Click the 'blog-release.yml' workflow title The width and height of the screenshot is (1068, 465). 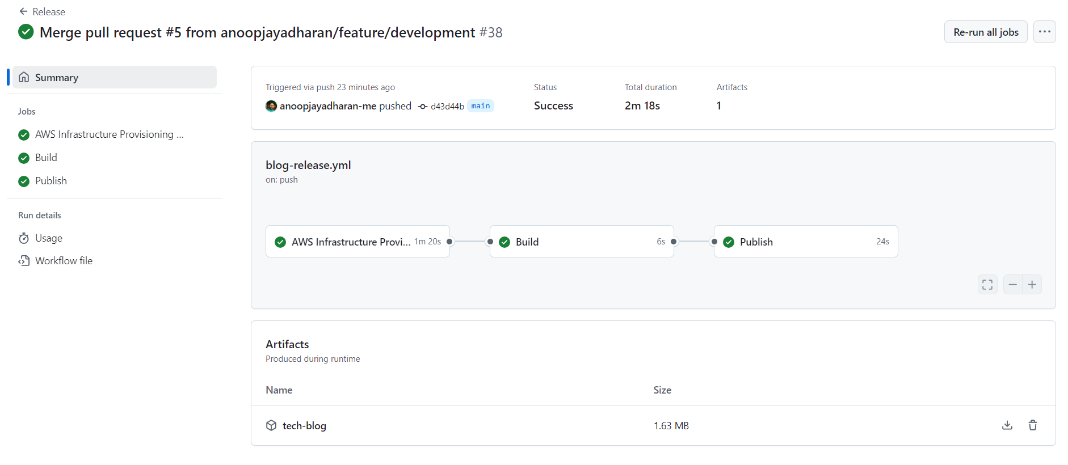pos(308,165)
